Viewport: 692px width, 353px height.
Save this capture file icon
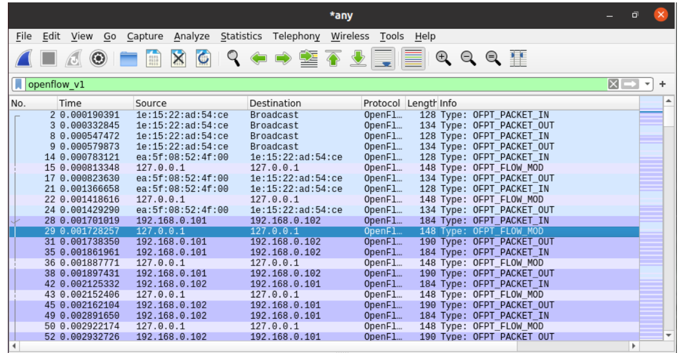tap(153, 59)
